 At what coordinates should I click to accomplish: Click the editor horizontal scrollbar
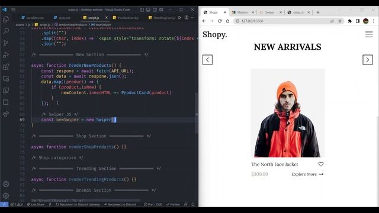coord(85,200)
